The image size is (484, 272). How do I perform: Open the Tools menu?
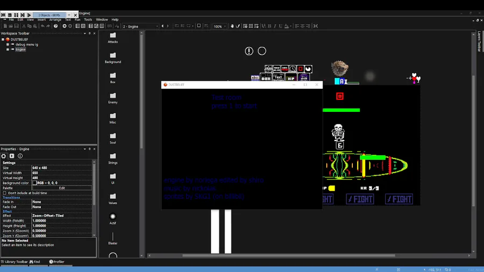88,19
